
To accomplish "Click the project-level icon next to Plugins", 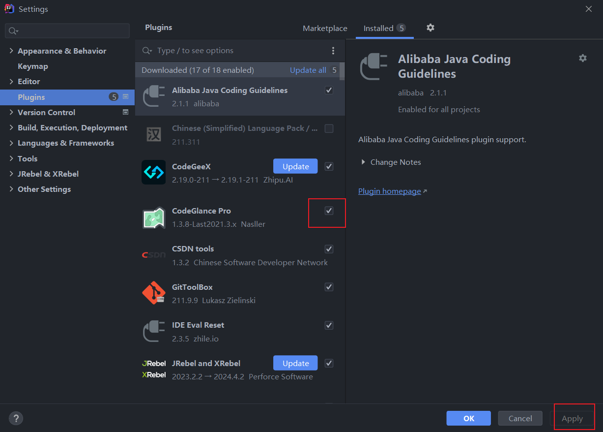I will click(x=125, y=97).
